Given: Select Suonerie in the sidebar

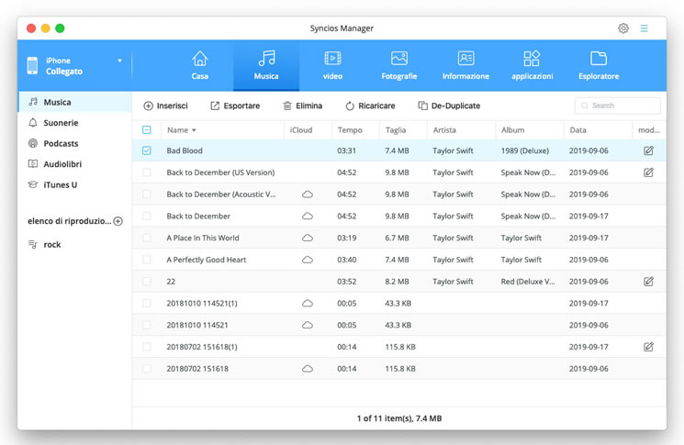Looking at the screenshot, I should (x=74, y=123).
